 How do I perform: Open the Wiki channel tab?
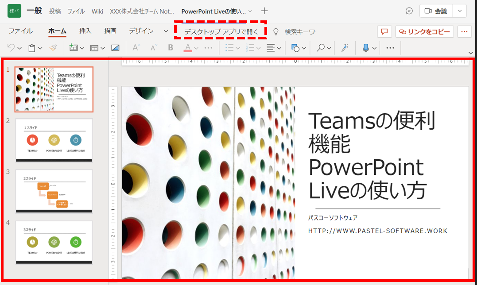coord(97,11)
